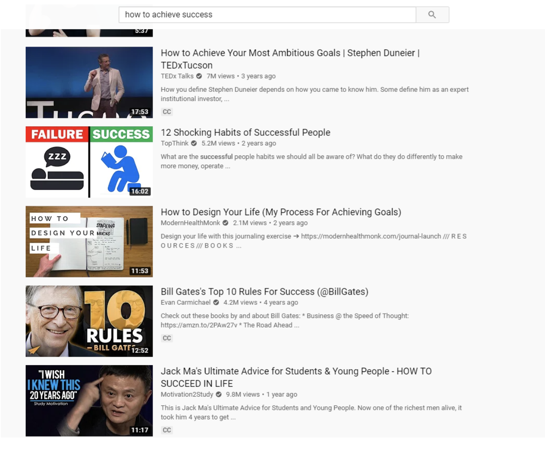The height and width of the screenshot is (449, 545).
Task: Click the 11:53 duration label on journal thumbnail
Action: pos(139,271)
